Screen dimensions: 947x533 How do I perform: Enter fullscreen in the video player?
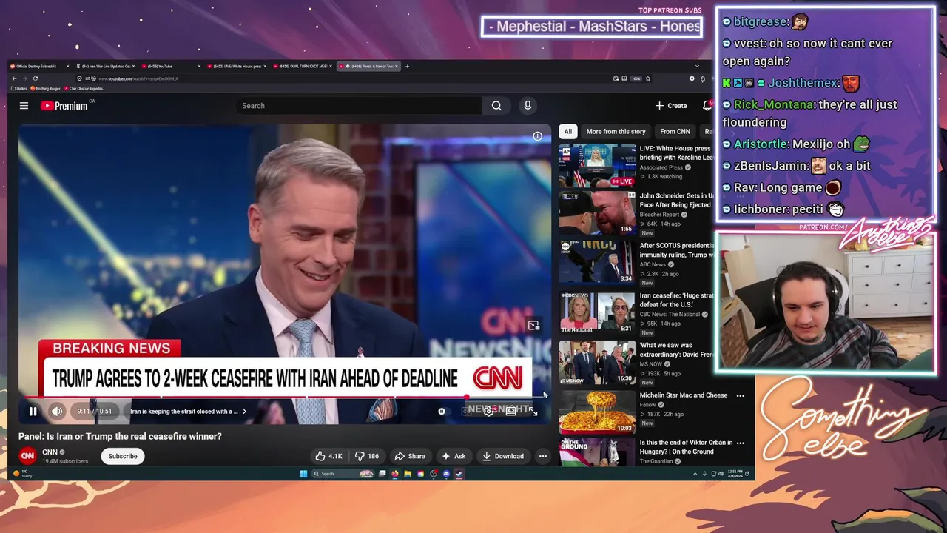(533, 412)
